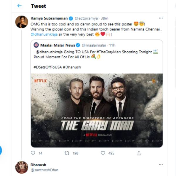Open the @santhoshDfan handle
176x176 pixels.
pos(43,170)
